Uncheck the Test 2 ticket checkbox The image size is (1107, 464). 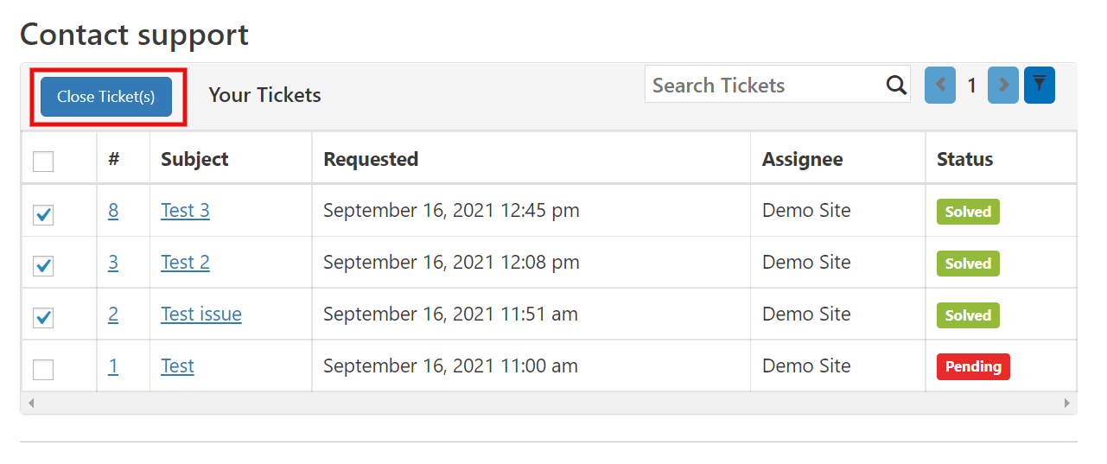[43, 265]
